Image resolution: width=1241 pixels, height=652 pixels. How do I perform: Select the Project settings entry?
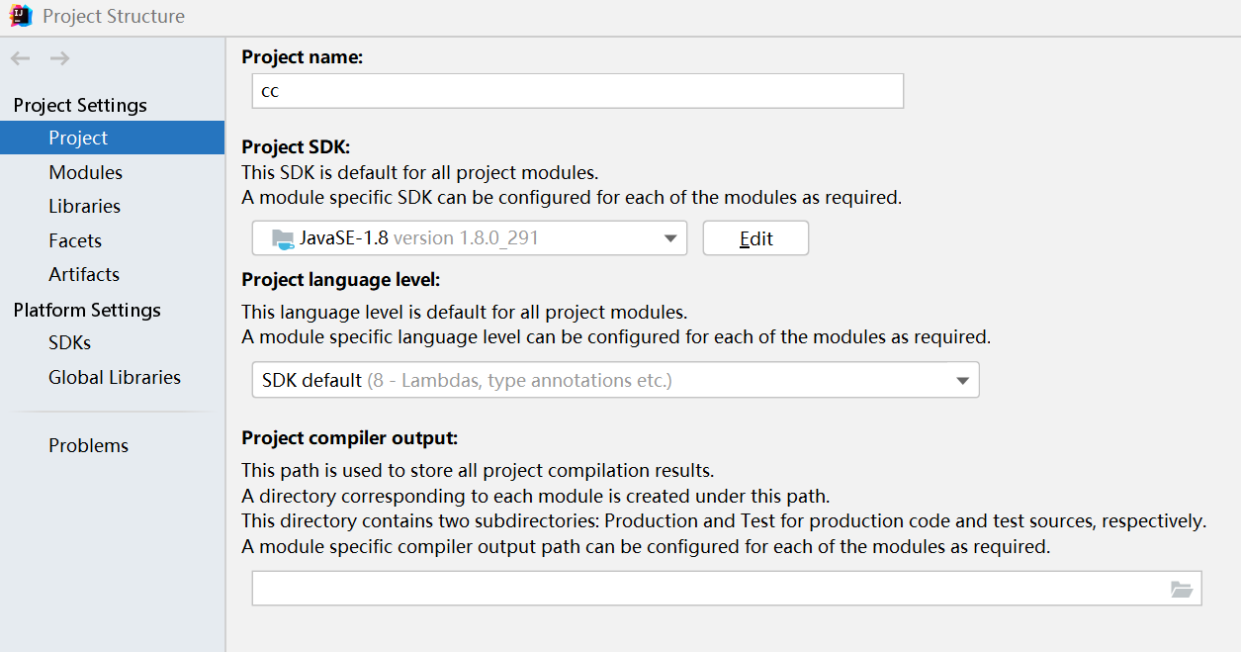(x=79, y=138)
